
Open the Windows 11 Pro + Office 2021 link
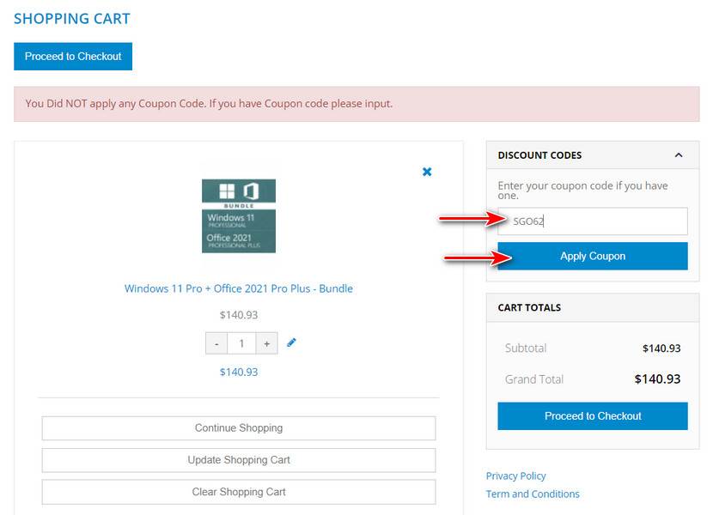(x=239, y=288)
